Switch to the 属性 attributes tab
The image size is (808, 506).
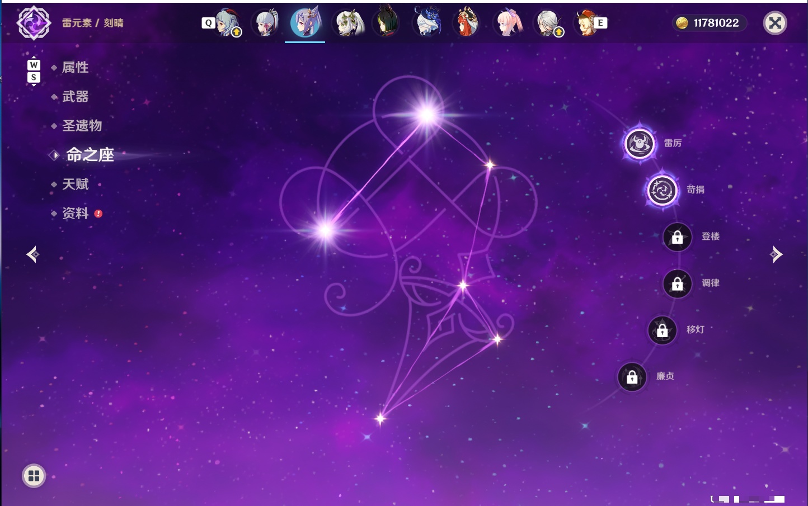click(x=75, y=68)
